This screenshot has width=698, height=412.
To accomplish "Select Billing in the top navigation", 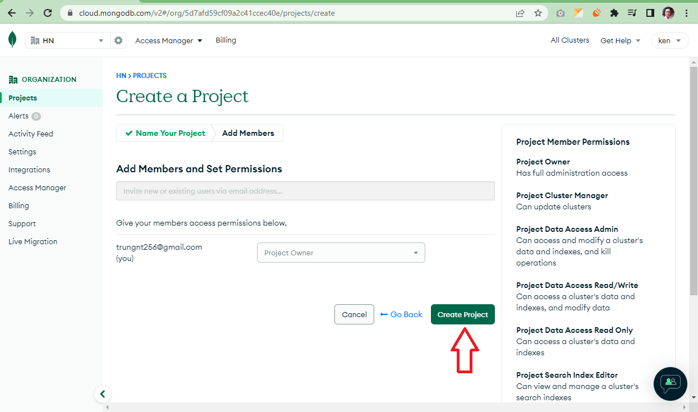I will click(226, 40).
